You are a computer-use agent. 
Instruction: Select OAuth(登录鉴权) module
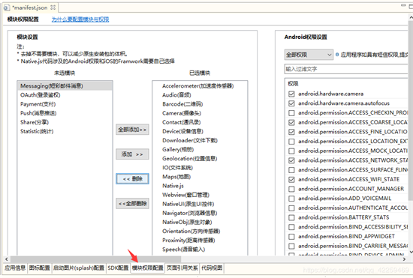tap(65, 95)
